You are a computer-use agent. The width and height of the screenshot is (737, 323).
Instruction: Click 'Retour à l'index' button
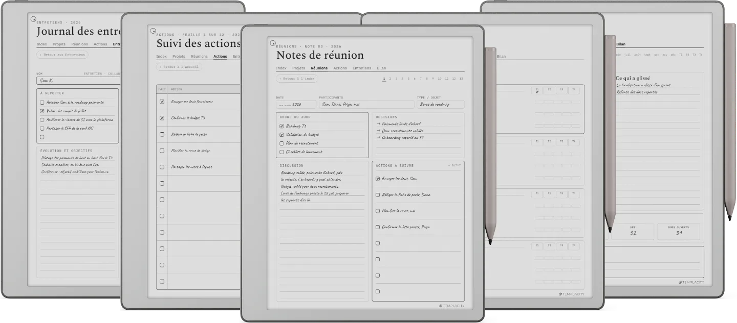point(297,79)
